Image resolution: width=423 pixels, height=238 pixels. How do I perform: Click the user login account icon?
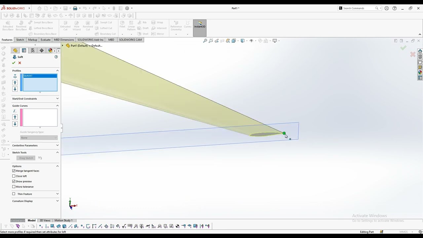(387, 8)
